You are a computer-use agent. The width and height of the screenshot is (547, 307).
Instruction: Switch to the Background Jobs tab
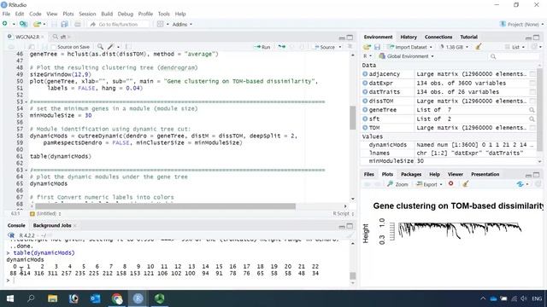(x=52, y=225)
